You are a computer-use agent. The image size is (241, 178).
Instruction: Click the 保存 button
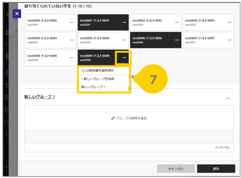[216, 169]
